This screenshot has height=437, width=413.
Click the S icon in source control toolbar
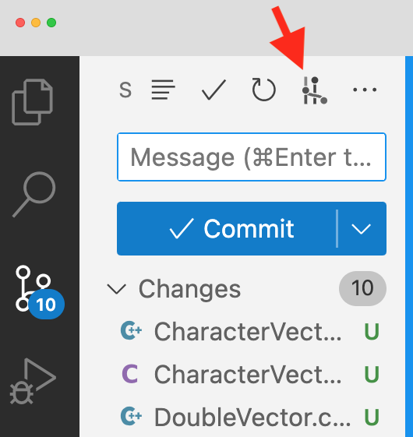pyautogui.click(x=125, y=90)
